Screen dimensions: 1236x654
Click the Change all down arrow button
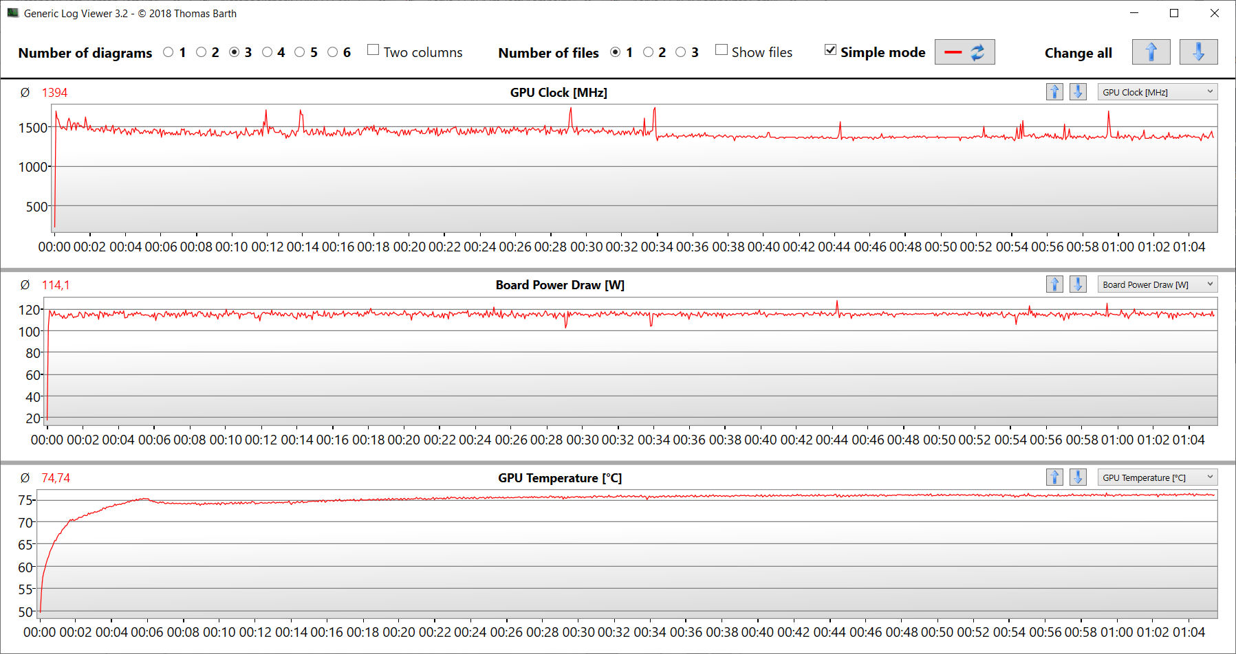click(1198, 52)
